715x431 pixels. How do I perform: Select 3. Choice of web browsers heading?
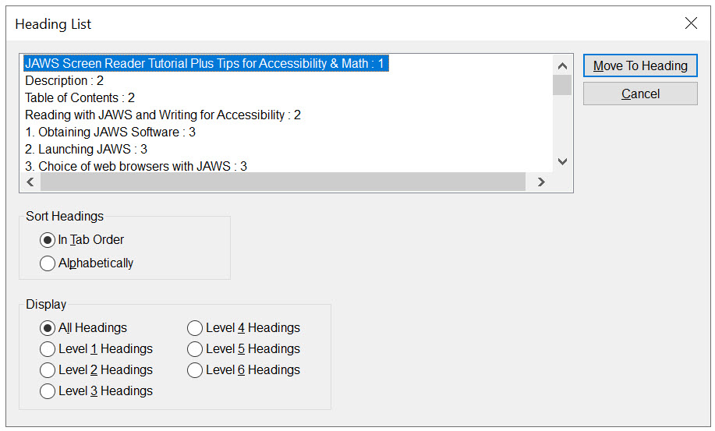tap(136, 166)
